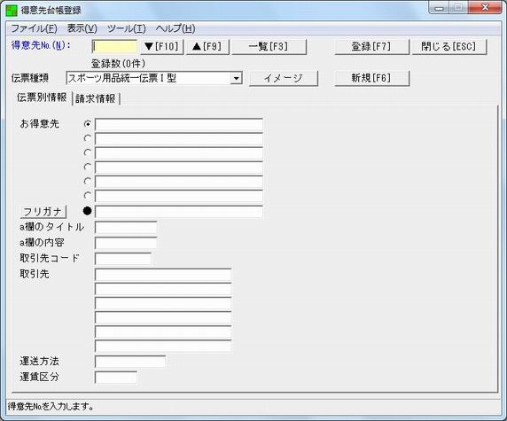
Task: Click the yellow 得意先No. input field
Action: click(114, 47)
